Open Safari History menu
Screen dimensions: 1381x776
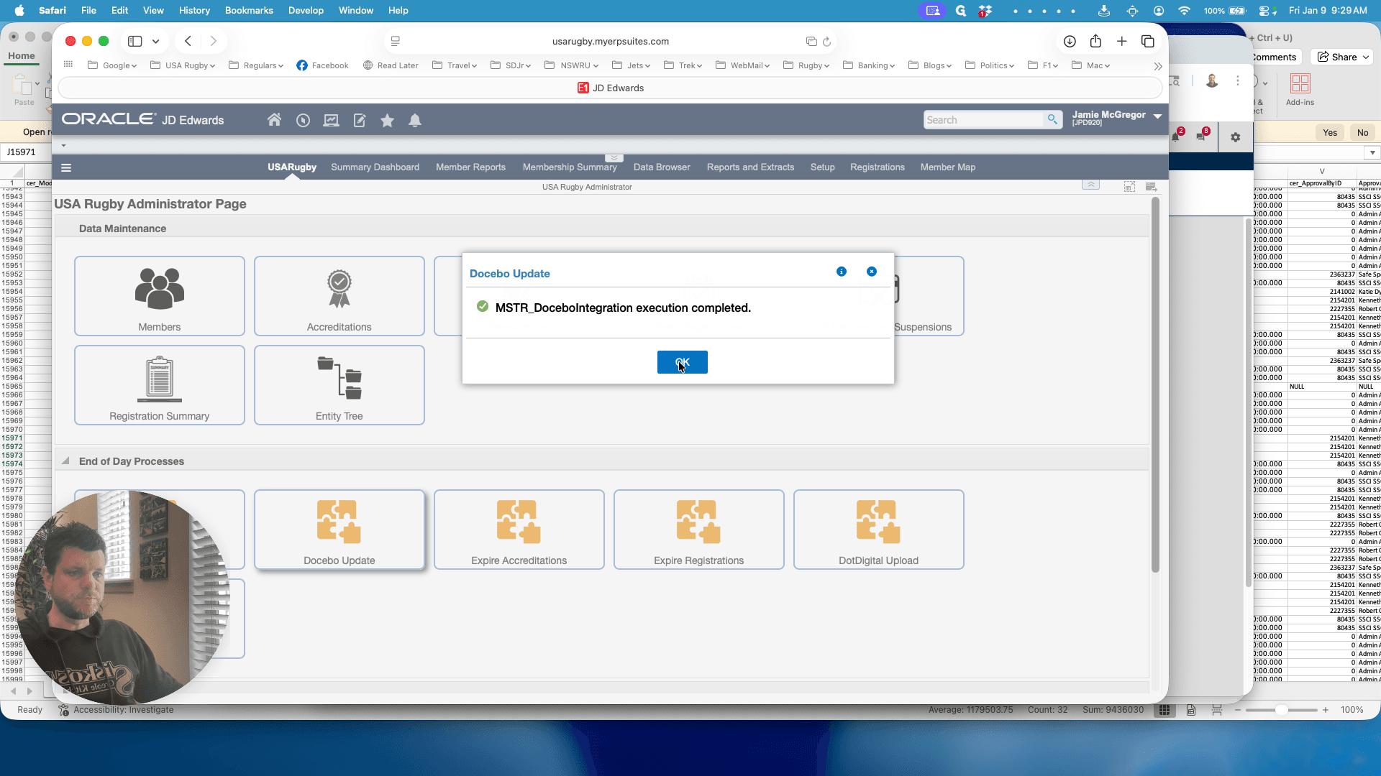(194, 10)
